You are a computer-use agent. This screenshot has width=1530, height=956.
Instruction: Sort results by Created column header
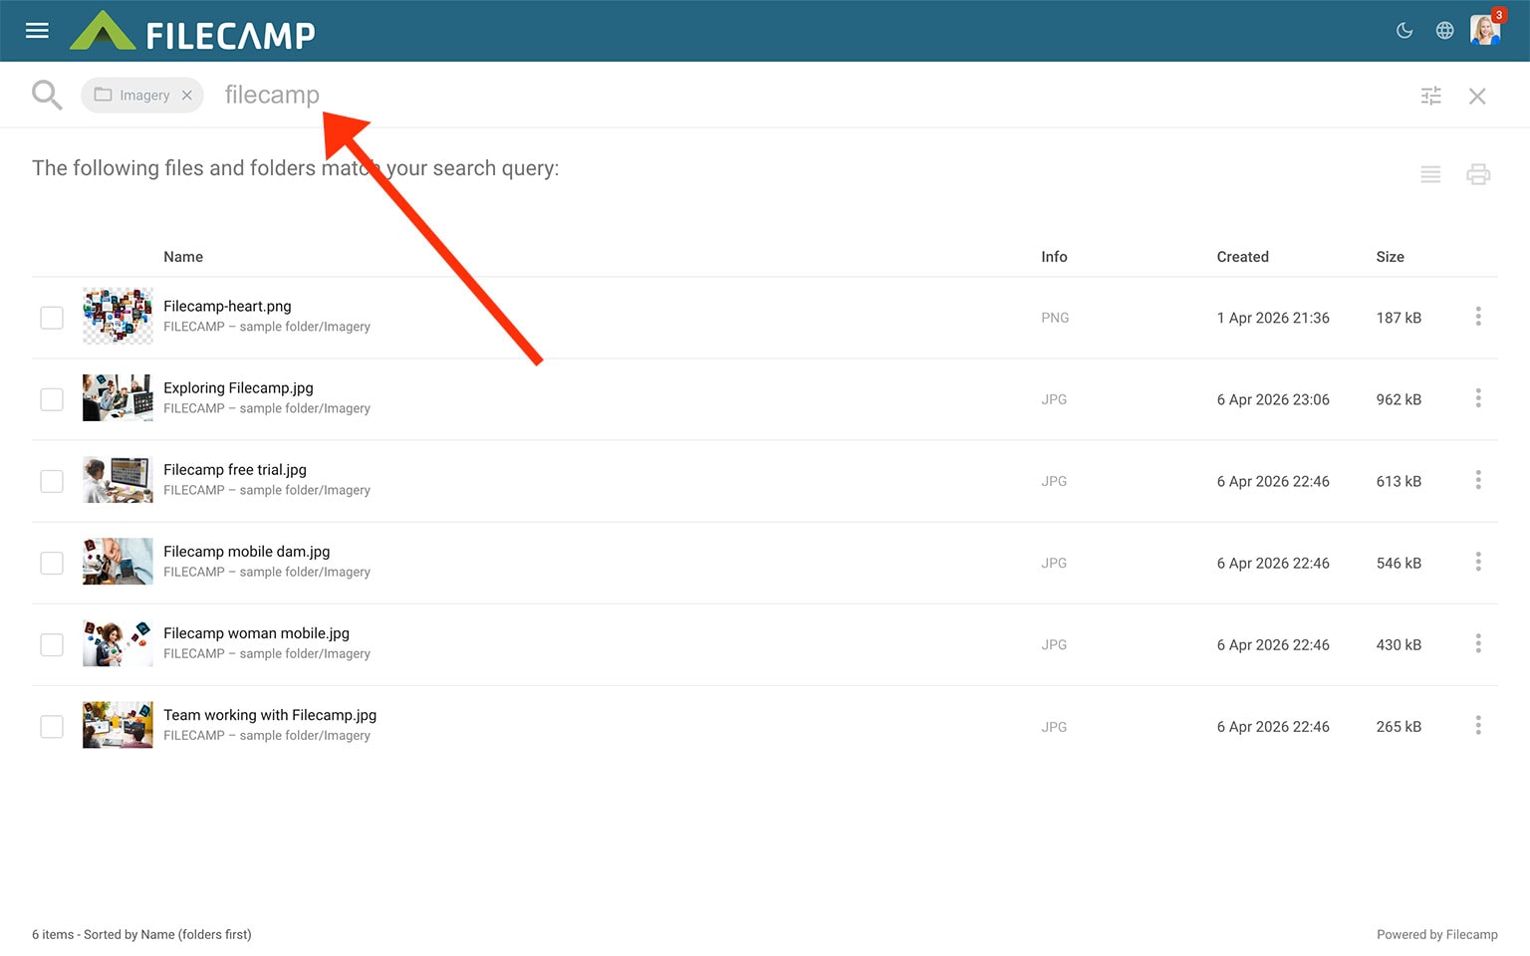(1242, 257)
